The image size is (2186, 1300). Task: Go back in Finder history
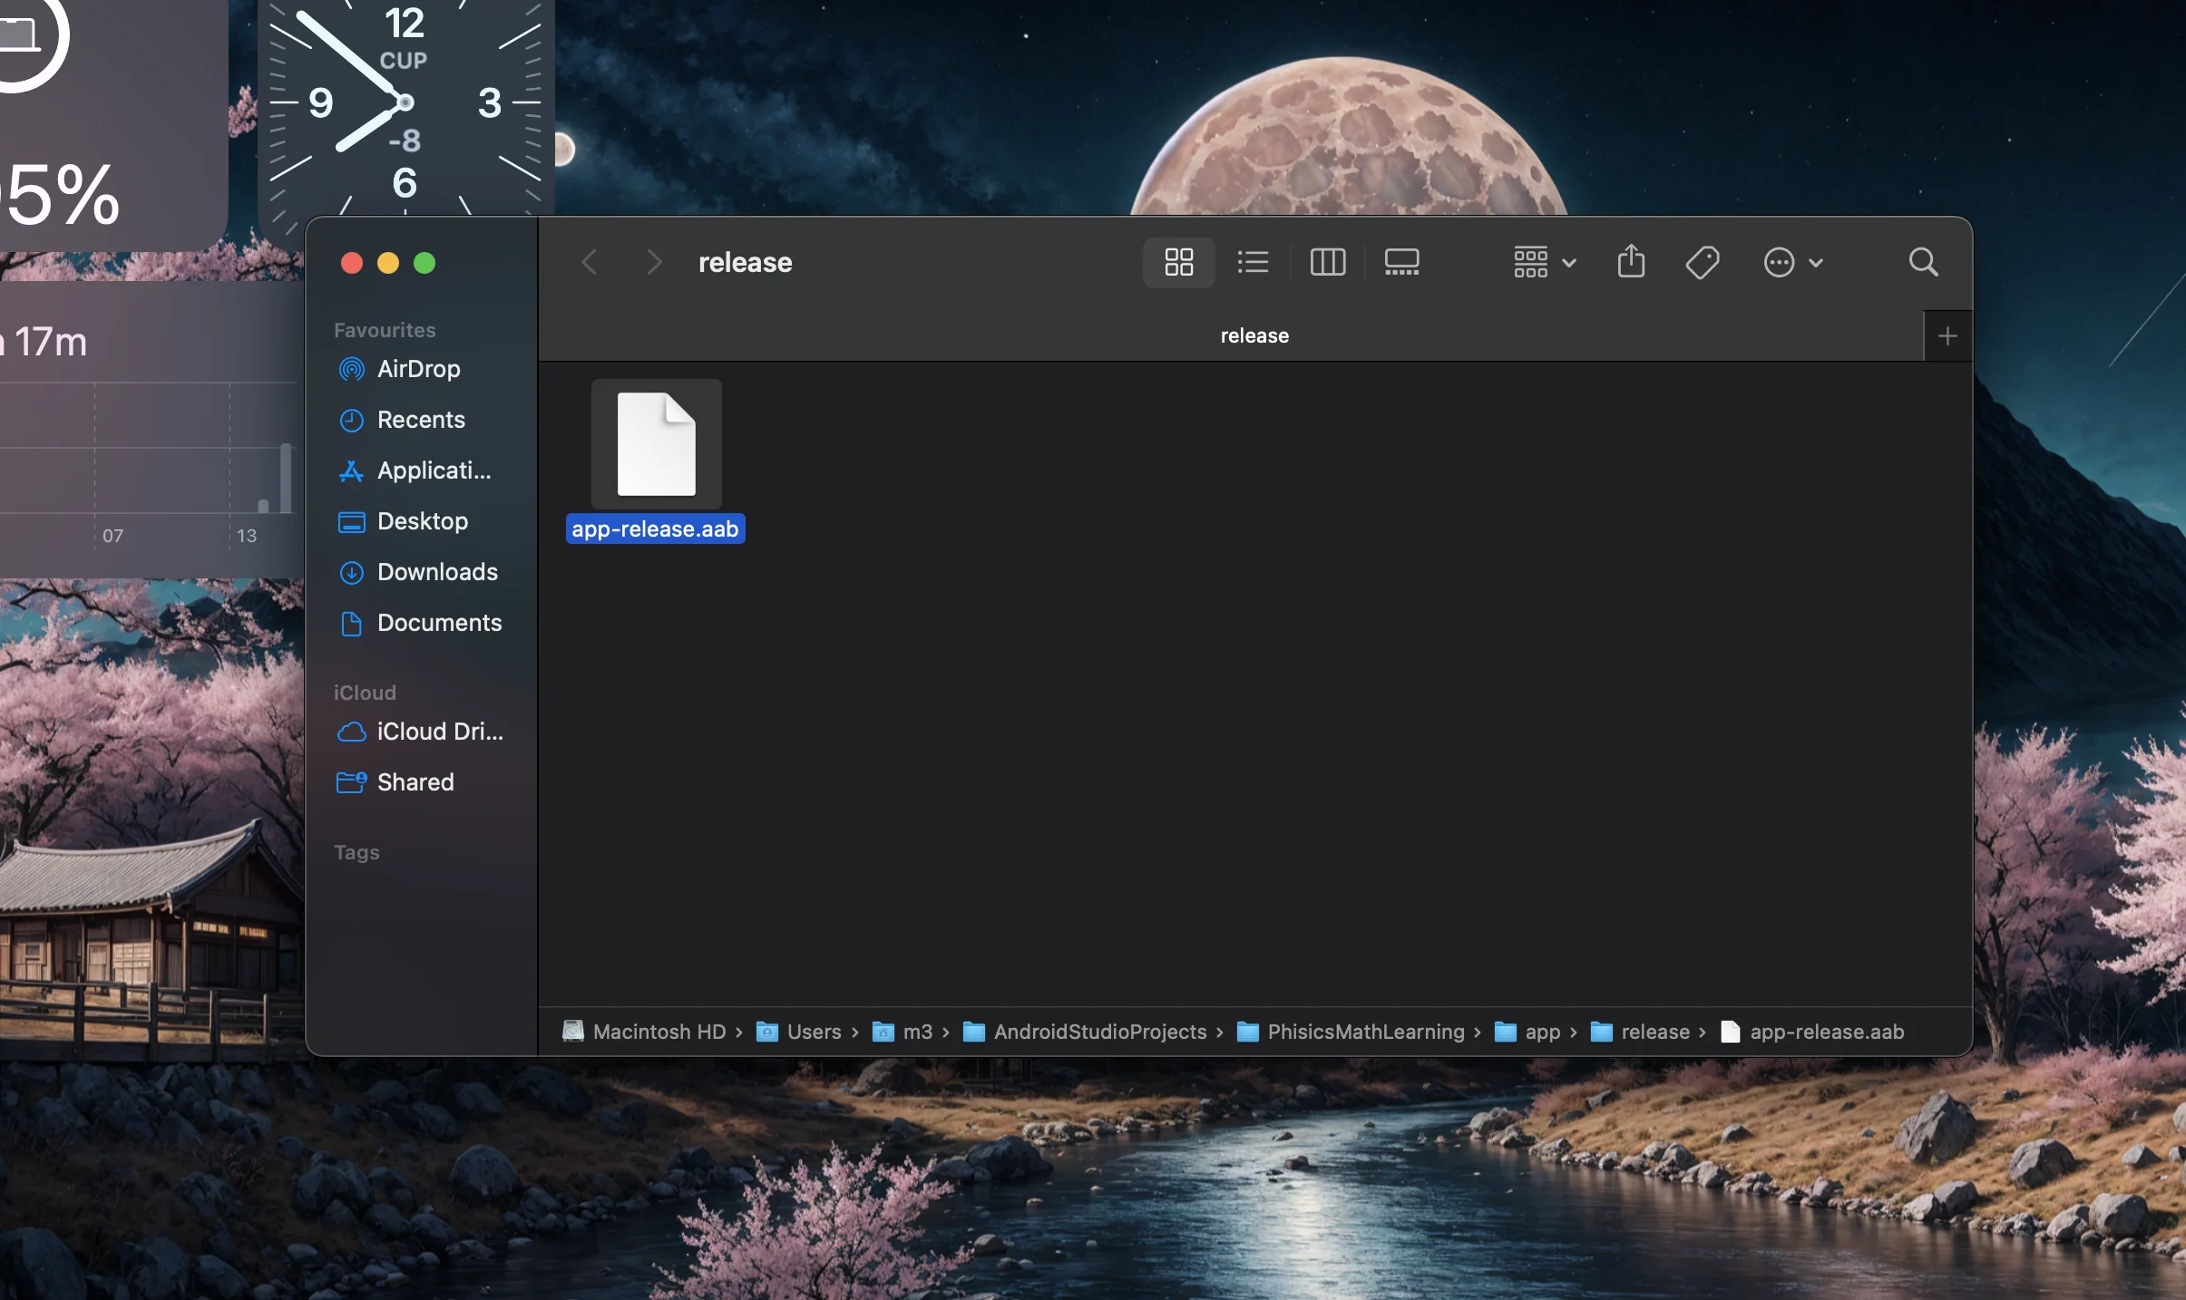point(590,263)
